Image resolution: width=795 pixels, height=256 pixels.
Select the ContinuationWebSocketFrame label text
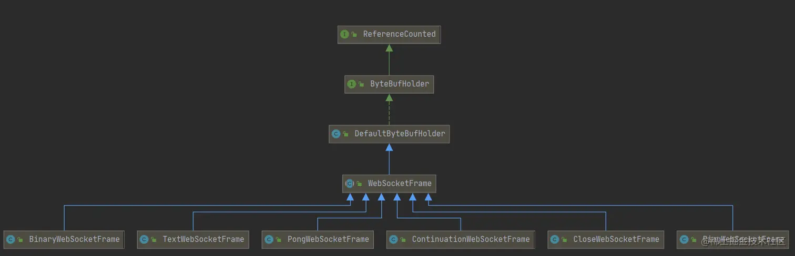point(471,239)
